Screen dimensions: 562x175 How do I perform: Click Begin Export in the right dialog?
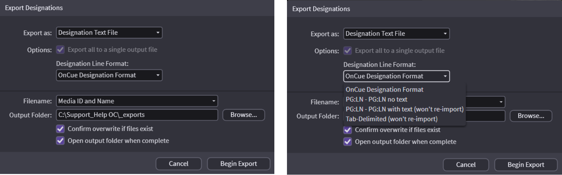coord(526,165)
